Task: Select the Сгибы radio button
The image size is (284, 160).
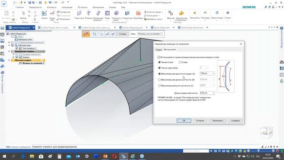Action: [x=180, y=62]
